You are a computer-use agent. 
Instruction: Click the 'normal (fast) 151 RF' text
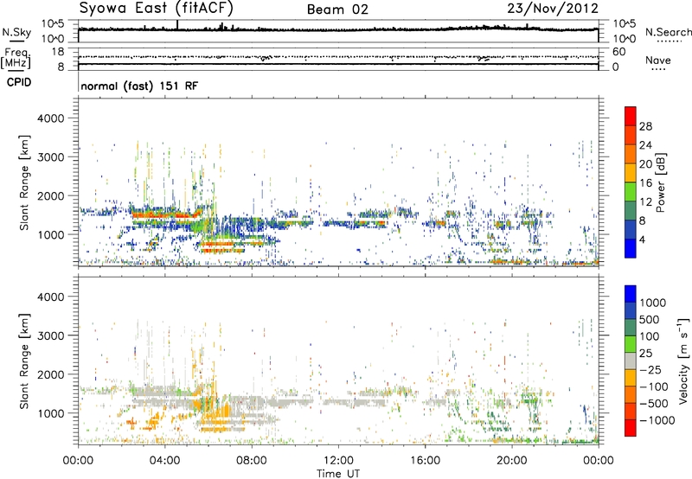pyautogui.click(x=139, y=86)
